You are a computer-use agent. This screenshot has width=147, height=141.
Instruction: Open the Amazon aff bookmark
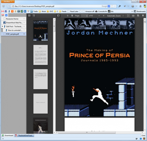tap(88, 11)
